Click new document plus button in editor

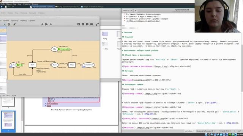tap(136, 11)
